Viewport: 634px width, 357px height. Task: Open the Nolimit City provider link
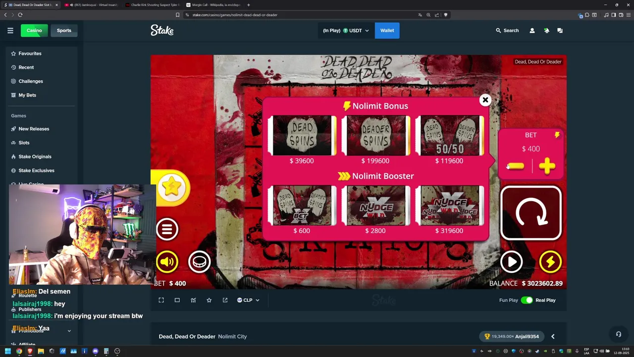coord(232,337)
